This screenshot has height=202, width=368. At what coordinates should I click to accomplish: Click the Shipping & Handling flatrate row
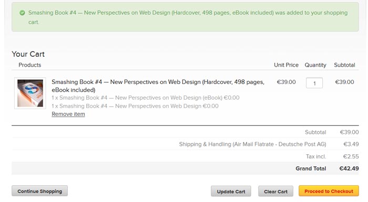185,144
